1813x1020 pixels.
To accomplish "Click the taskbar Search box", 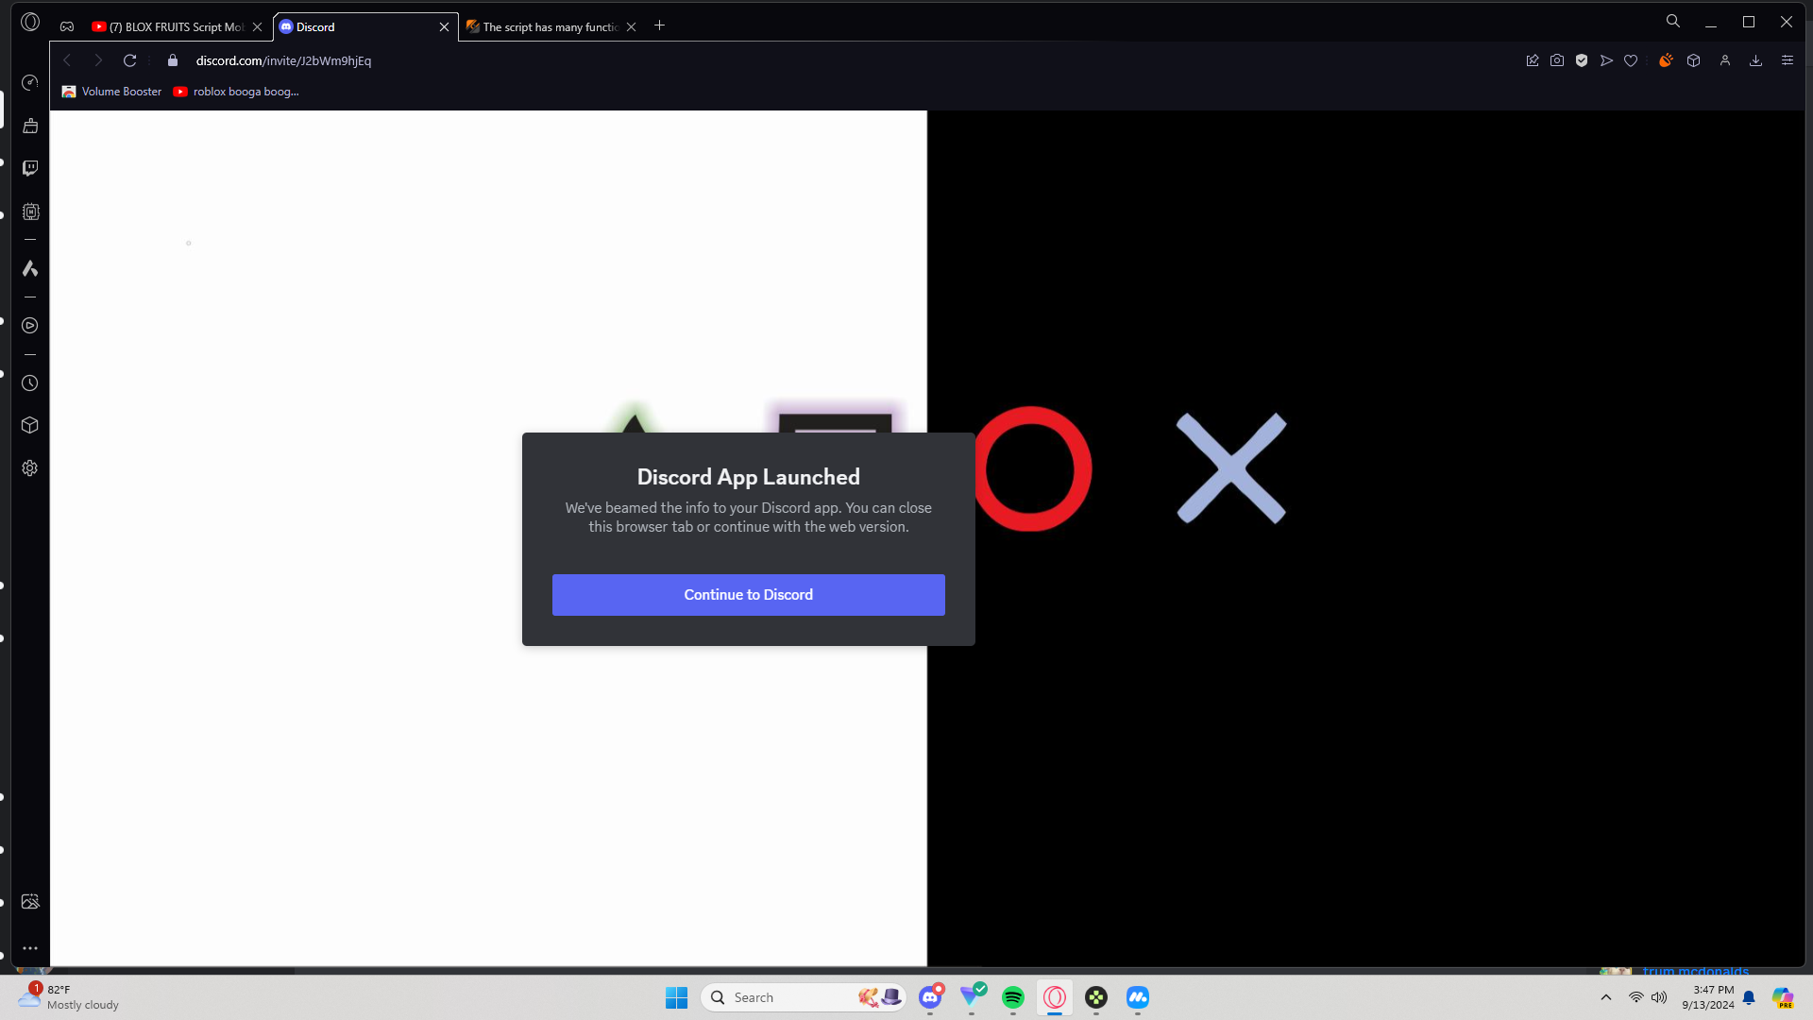I will tap(804, 997).
